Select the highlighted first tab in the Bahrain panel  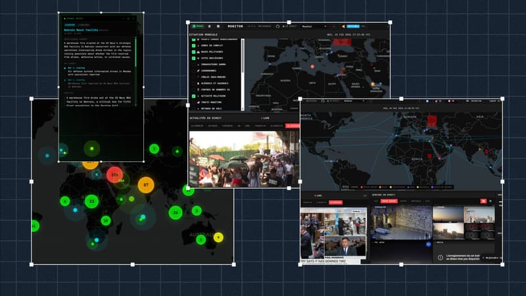click(x=70, y=25)
